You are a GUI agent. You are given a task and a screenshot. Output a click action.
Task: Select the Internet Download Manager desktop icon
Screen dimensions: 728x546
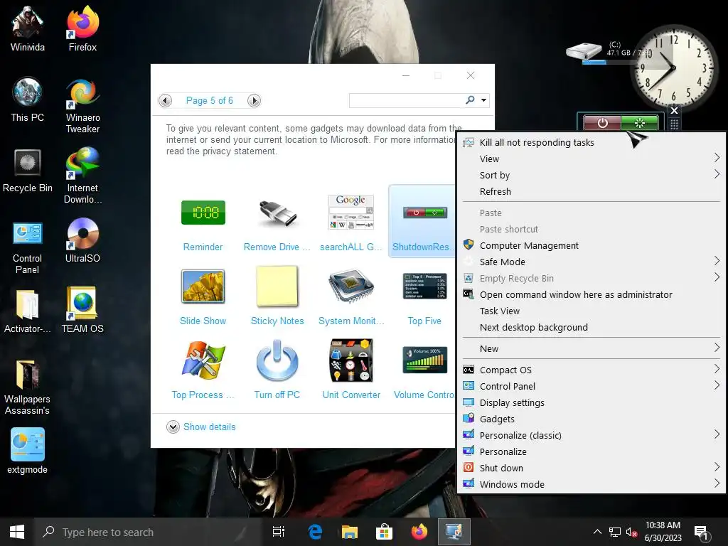pos(82,176)
